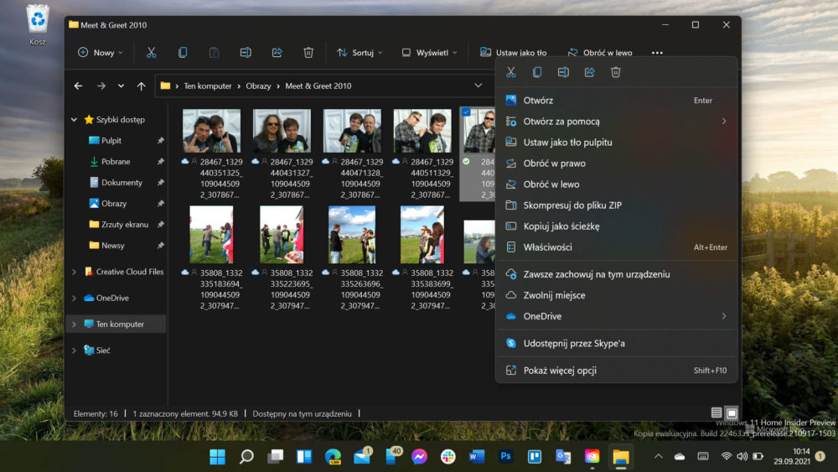The image size is (838, 472).
Task: Click the Obróć w lewo toolbar button
Action: click(600, 52)
